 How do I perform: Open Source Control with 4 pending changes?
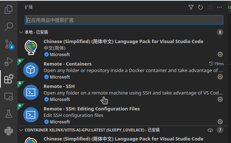pyautogui.click(x=9, y=44)
